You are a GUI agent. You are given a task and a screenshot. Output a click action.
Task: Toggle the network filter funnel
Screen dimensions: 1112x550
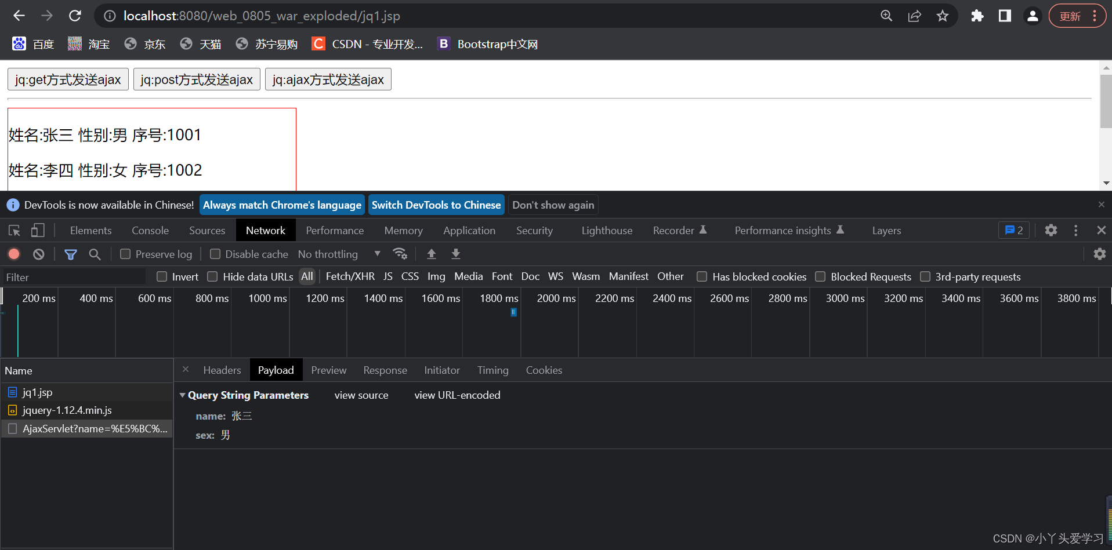pos(70,254)
